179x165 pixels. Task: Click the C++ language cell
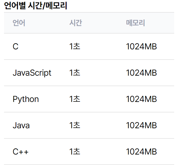[21, 152]
